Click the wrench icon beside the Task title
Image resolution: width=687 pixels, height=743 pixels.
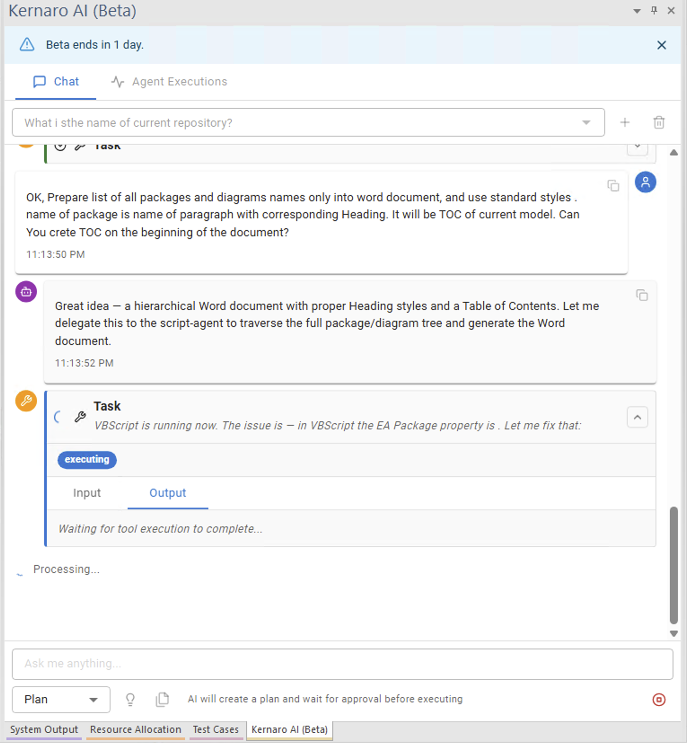(x=80, y=417)
